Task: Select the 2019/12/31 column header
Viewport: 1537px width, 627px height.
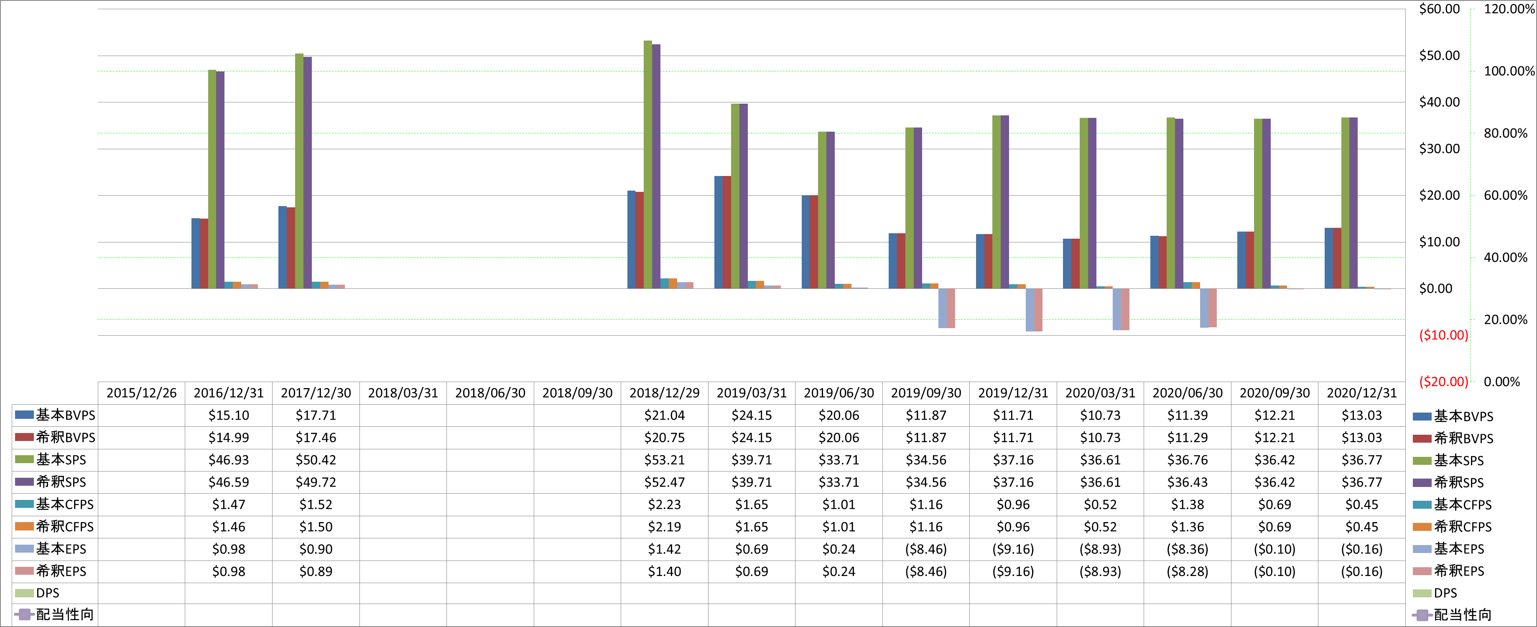Action: coord(1012,393)
